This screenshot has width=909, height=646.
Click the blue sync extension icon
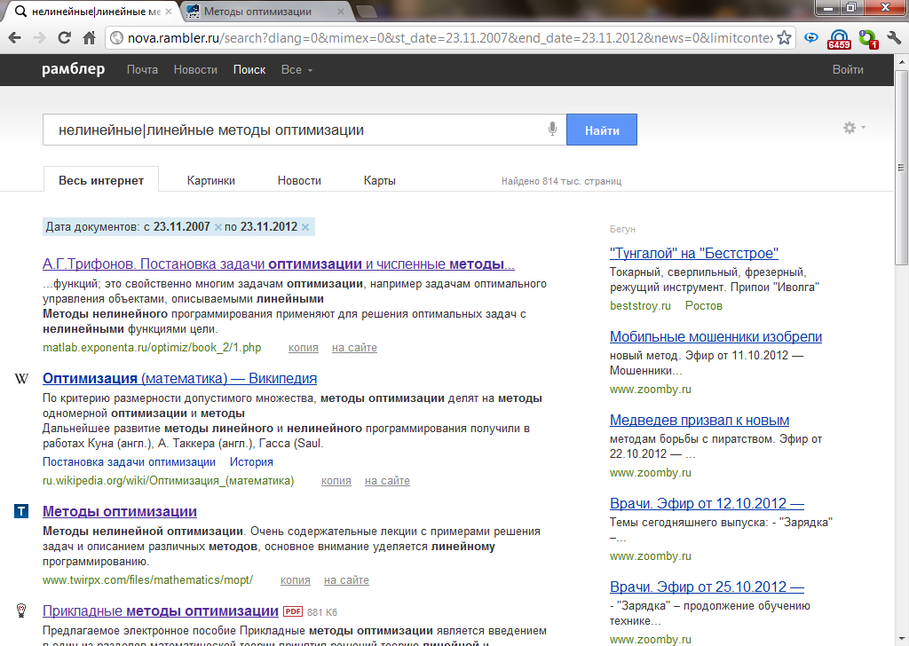pos(811,37)
